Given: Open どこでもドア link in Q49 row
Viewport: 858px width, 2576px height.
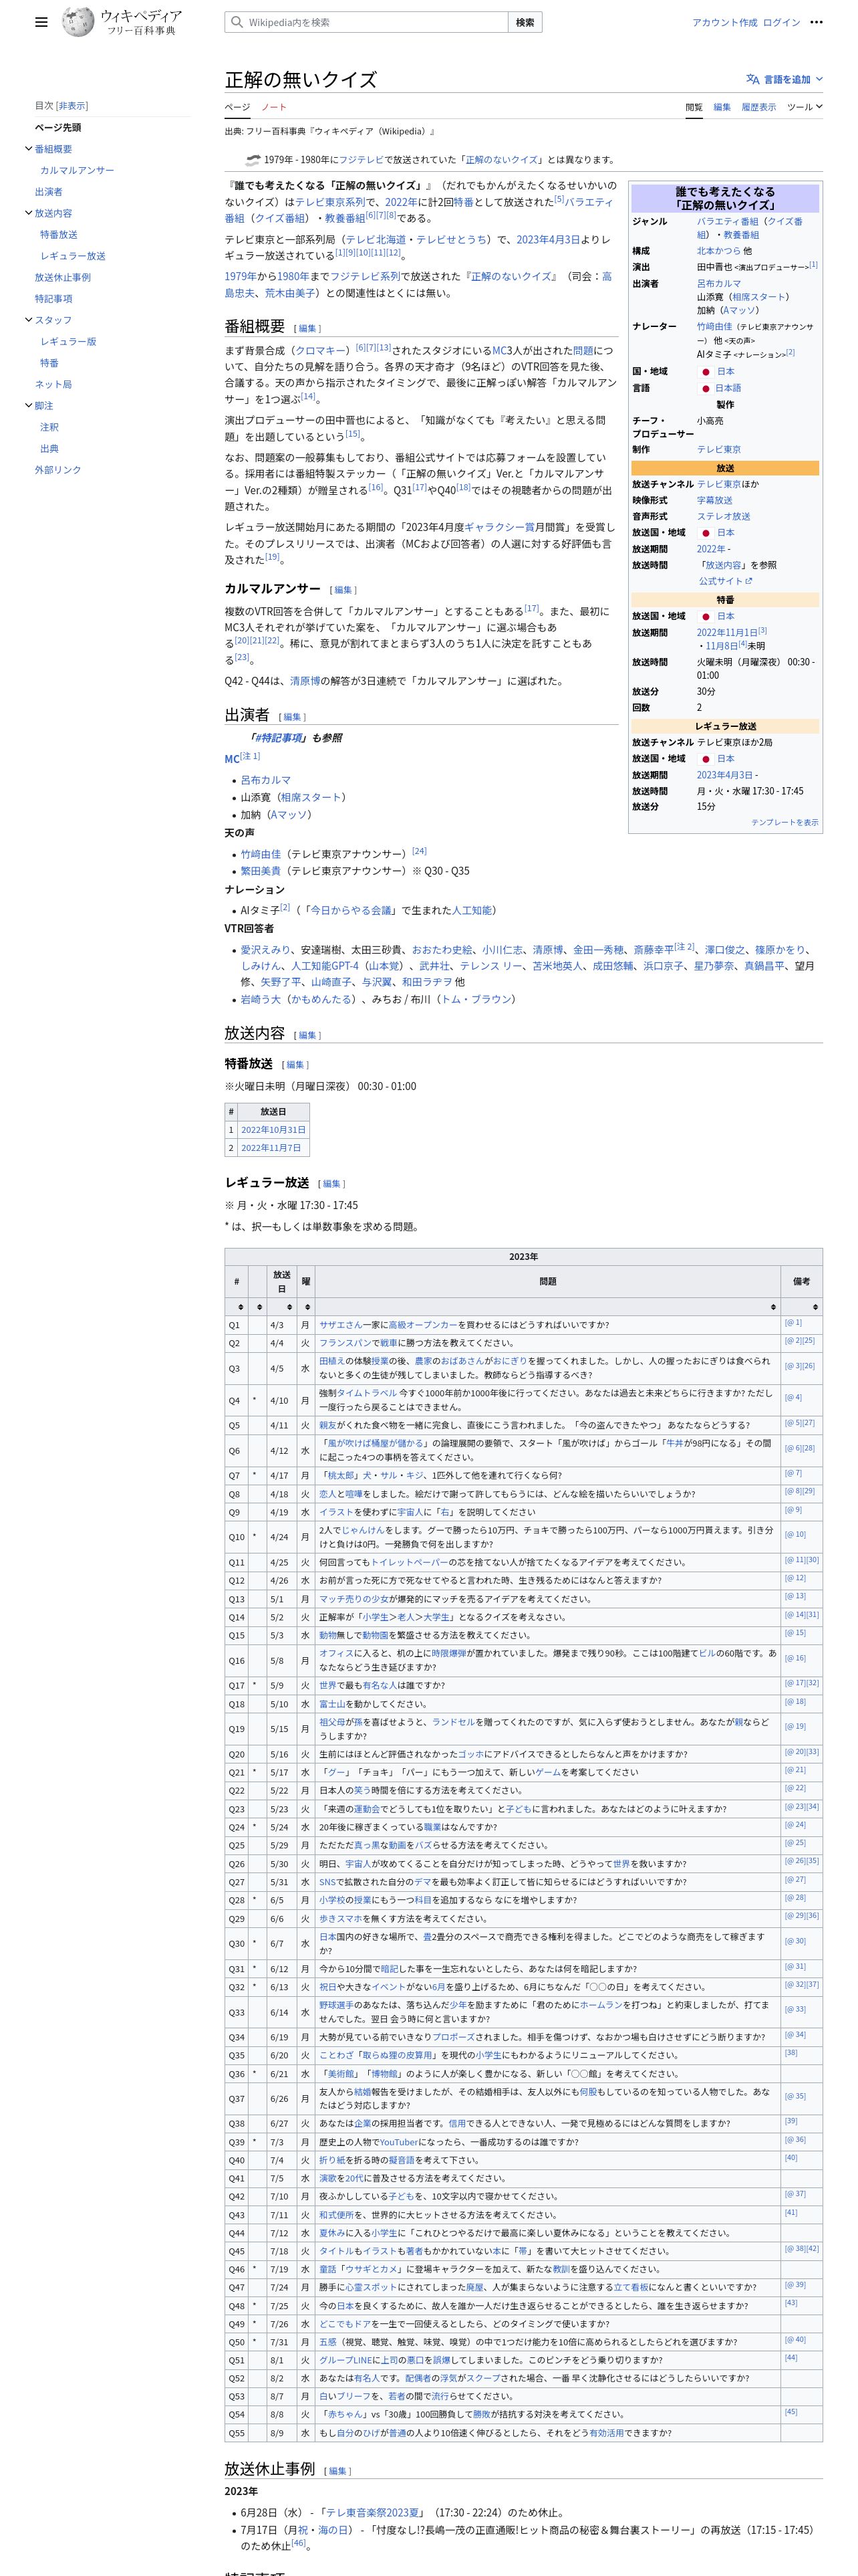Looking at the screenshot, I should [x=347, y=2324].
